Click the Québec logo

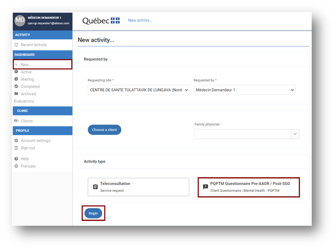click(101, 21)
